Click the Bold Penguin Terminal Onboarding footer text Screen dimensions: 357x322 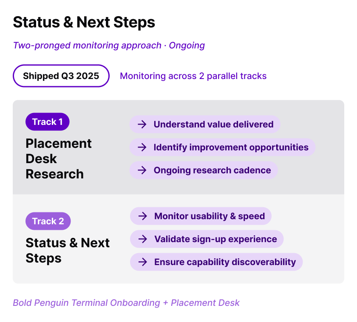click(126, 303)
